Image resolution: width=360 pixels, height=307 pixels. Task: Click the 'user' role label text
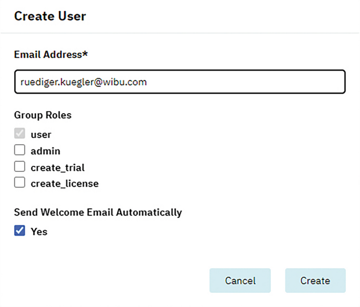41,135
